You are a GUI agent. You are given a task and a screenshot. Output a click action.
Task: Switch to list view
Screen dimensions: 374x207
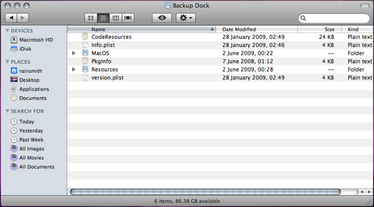[x=103, y=18]
